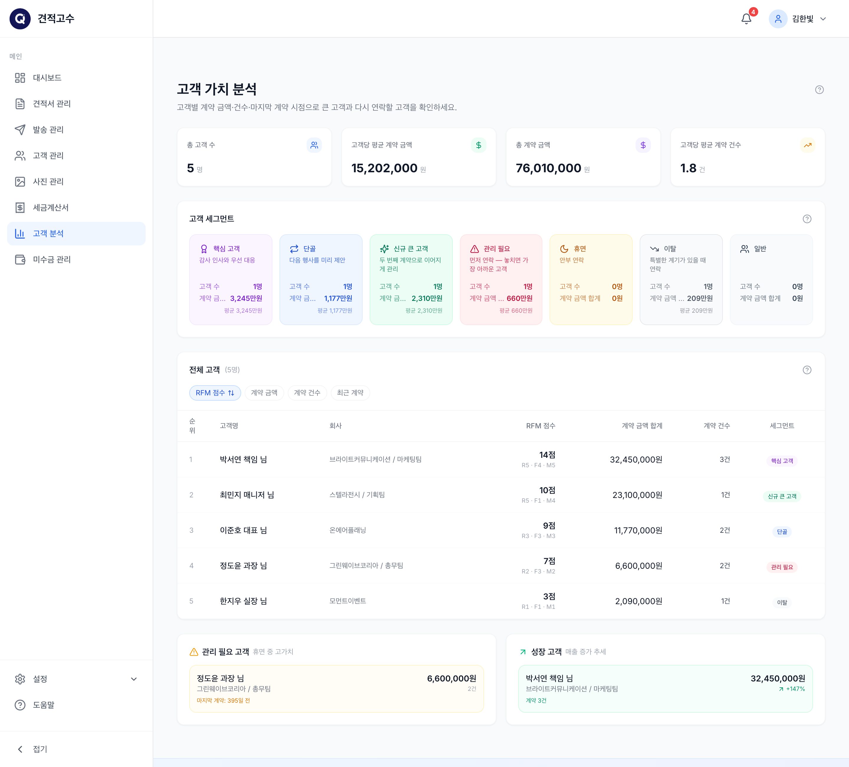849x767 pixels.
Task: Click the help icon beside 고객 가치 분석
Action: (x=819, y=90)
